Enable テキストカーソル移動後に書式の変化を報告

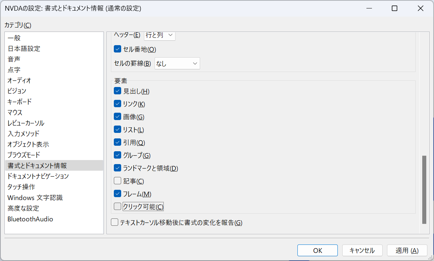pos(114,222)
